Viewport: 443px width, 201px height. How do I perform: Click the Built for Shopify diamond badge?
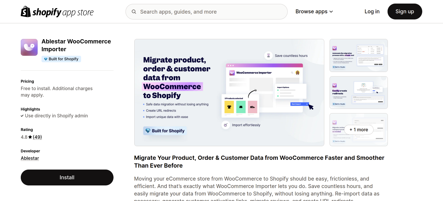pos(45,59)
